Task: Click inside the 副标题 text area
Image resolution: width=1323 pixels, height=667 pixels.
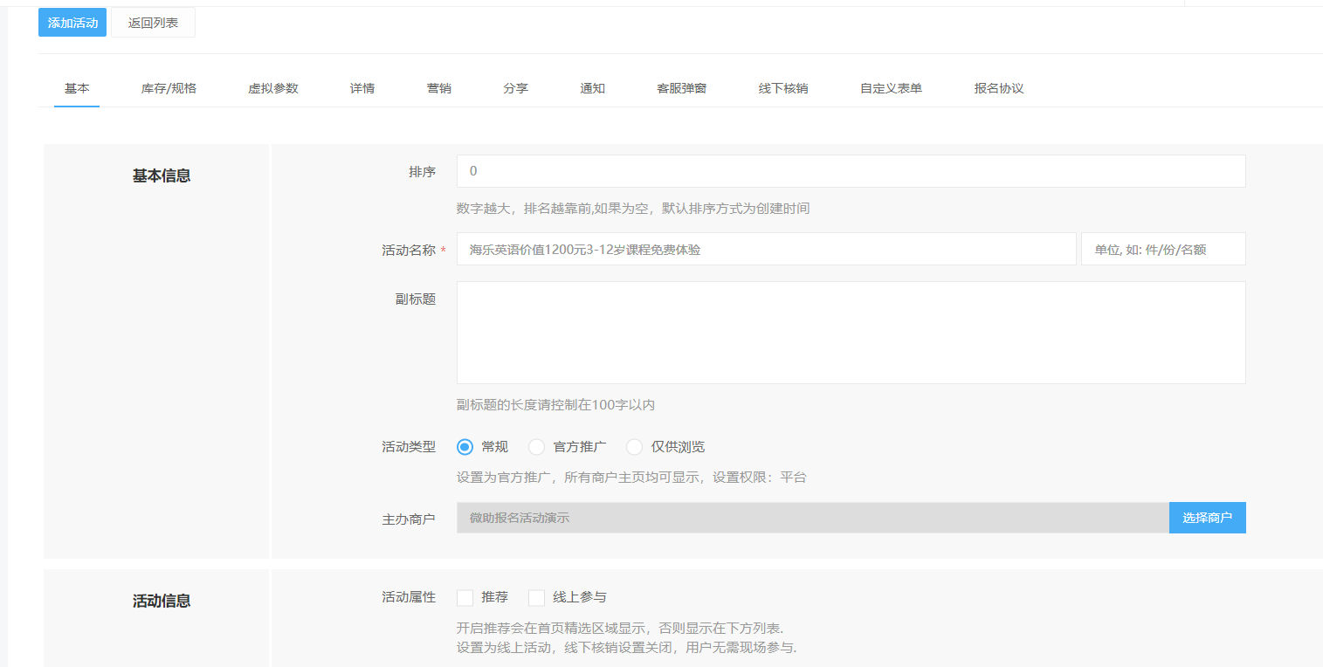Action: 851,332
